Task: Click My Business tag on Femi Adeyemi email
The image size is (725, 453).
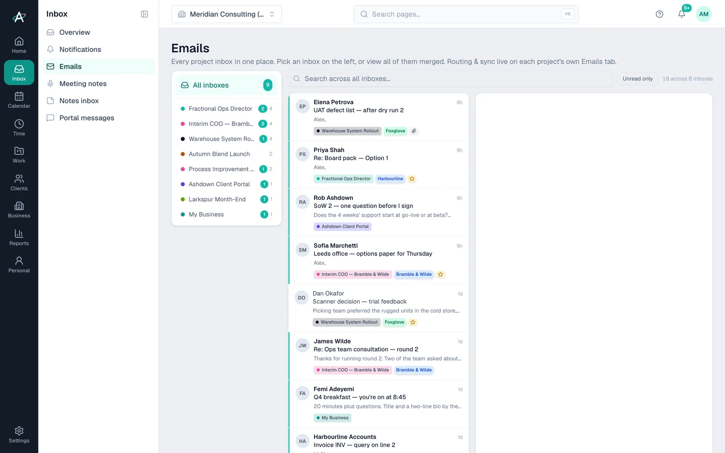Action: [x=333, y=418]
